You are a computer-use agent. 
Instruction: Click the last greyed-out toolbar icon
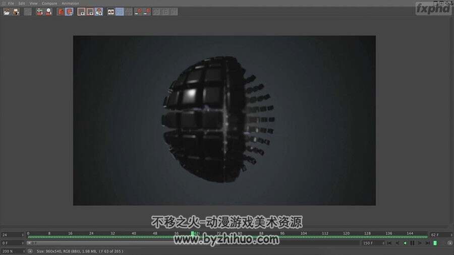click(x=174, y=12)
